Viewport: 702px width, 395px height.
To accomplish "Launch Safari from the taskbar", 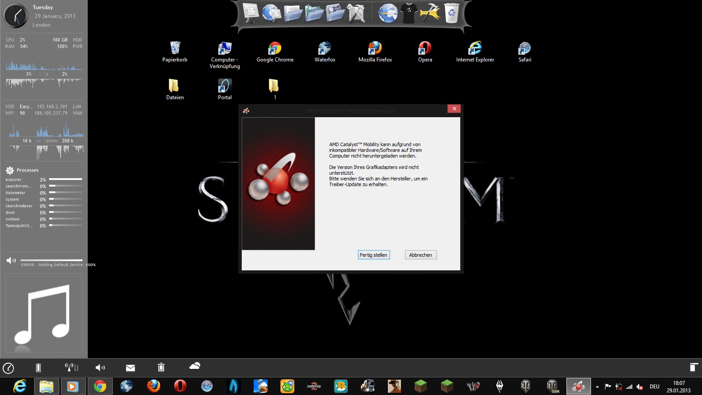I will pyautogui.click(x=207, y=386).
